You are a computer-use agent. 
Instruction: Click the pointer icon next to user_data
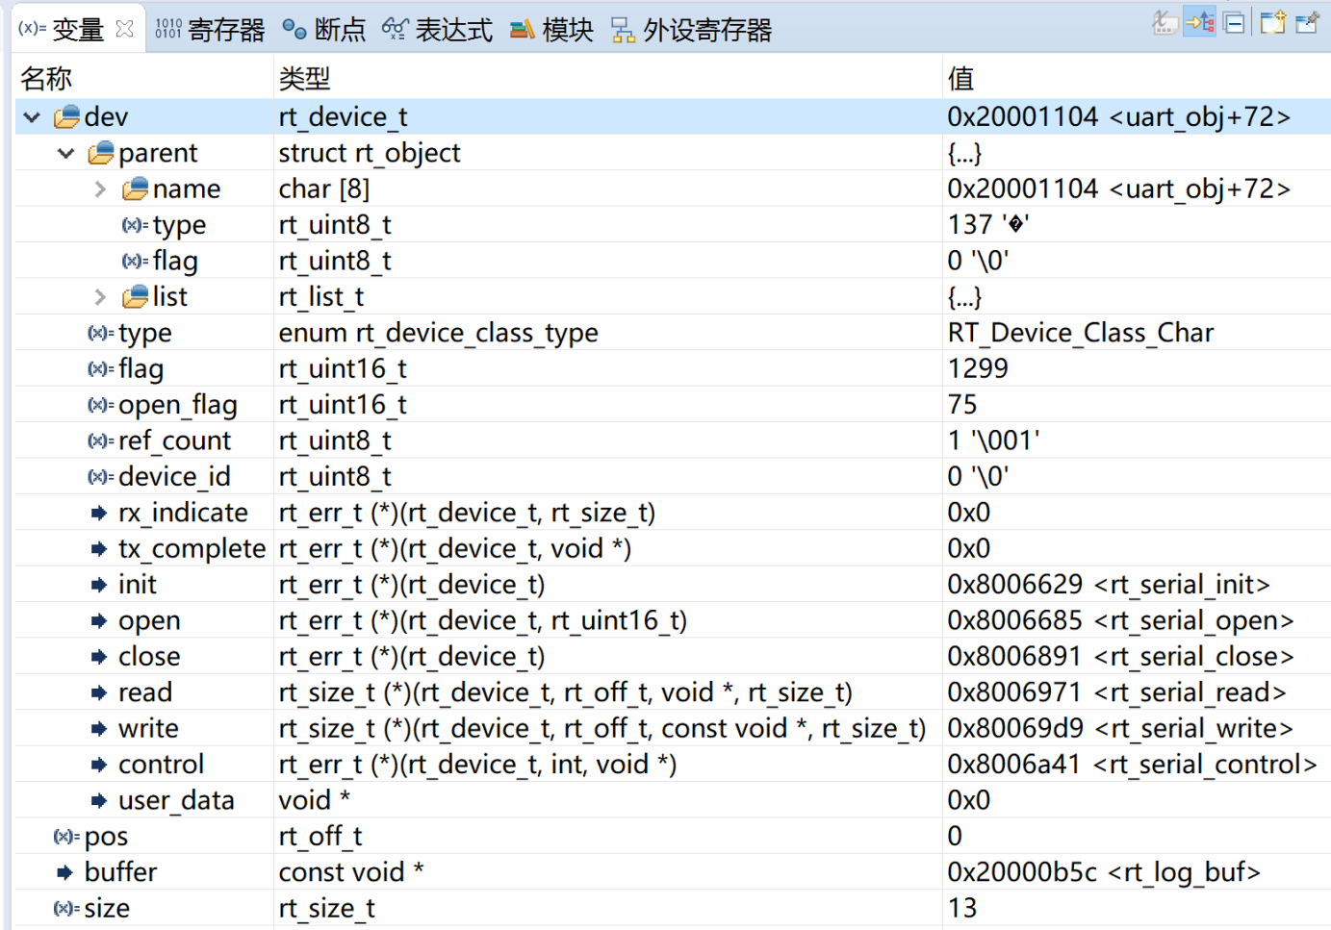click(x=99, y=799)
